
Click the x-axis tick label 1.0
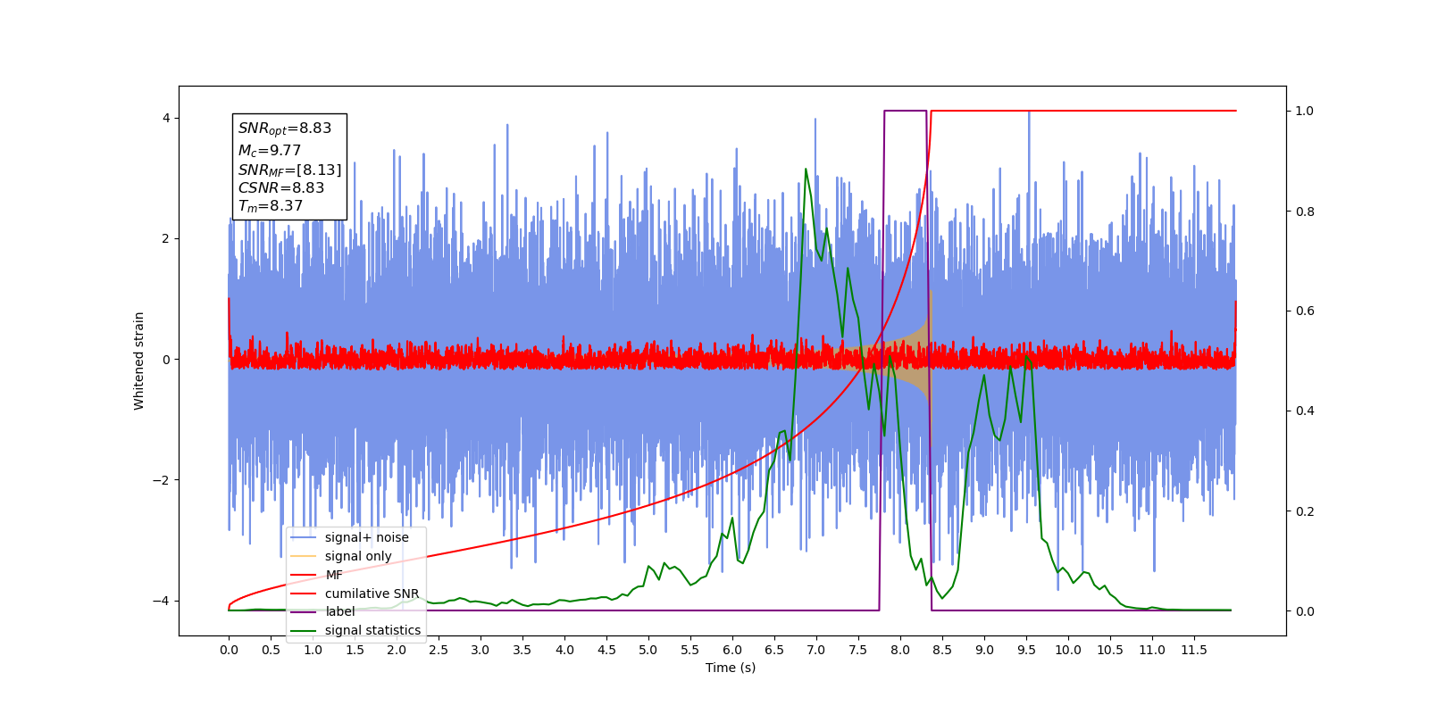tap(313, 650)
